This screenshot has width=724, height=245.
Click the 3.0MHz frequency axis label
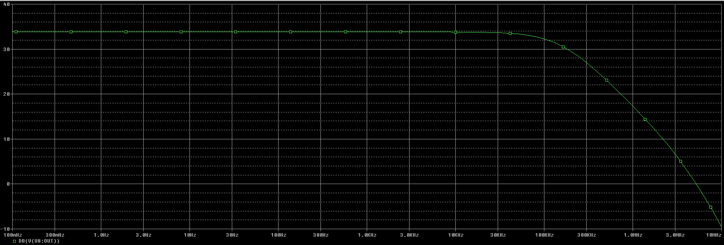pos(675,235)
